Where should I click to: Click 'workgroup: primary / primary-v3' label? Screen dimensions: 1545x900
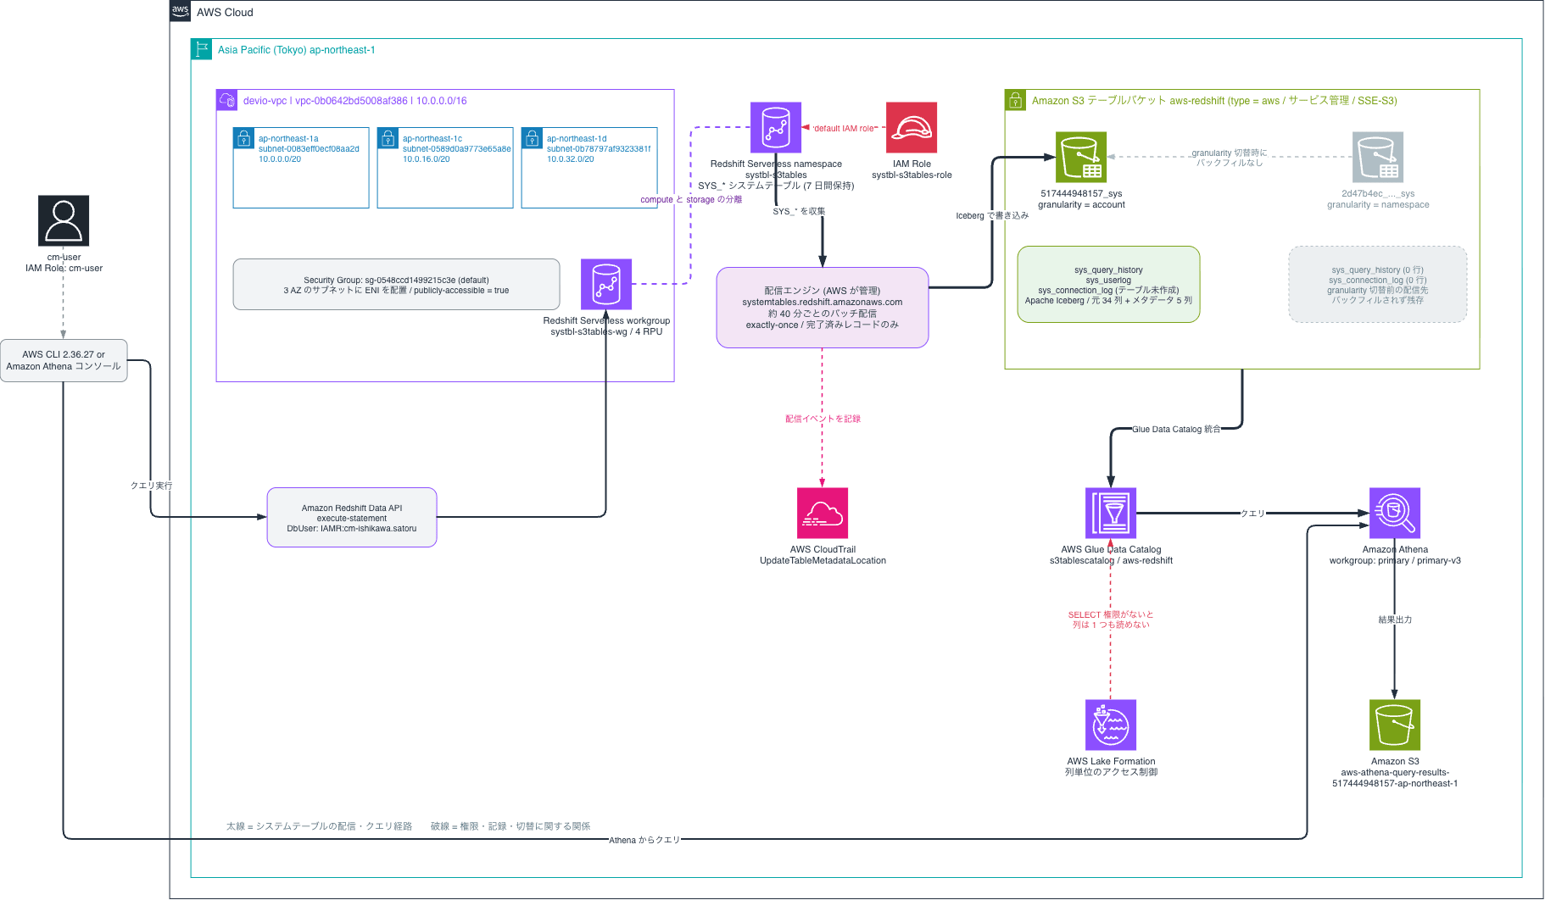point(1395,560)
